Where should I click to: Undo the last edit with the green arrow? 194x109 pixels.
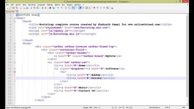42,8
